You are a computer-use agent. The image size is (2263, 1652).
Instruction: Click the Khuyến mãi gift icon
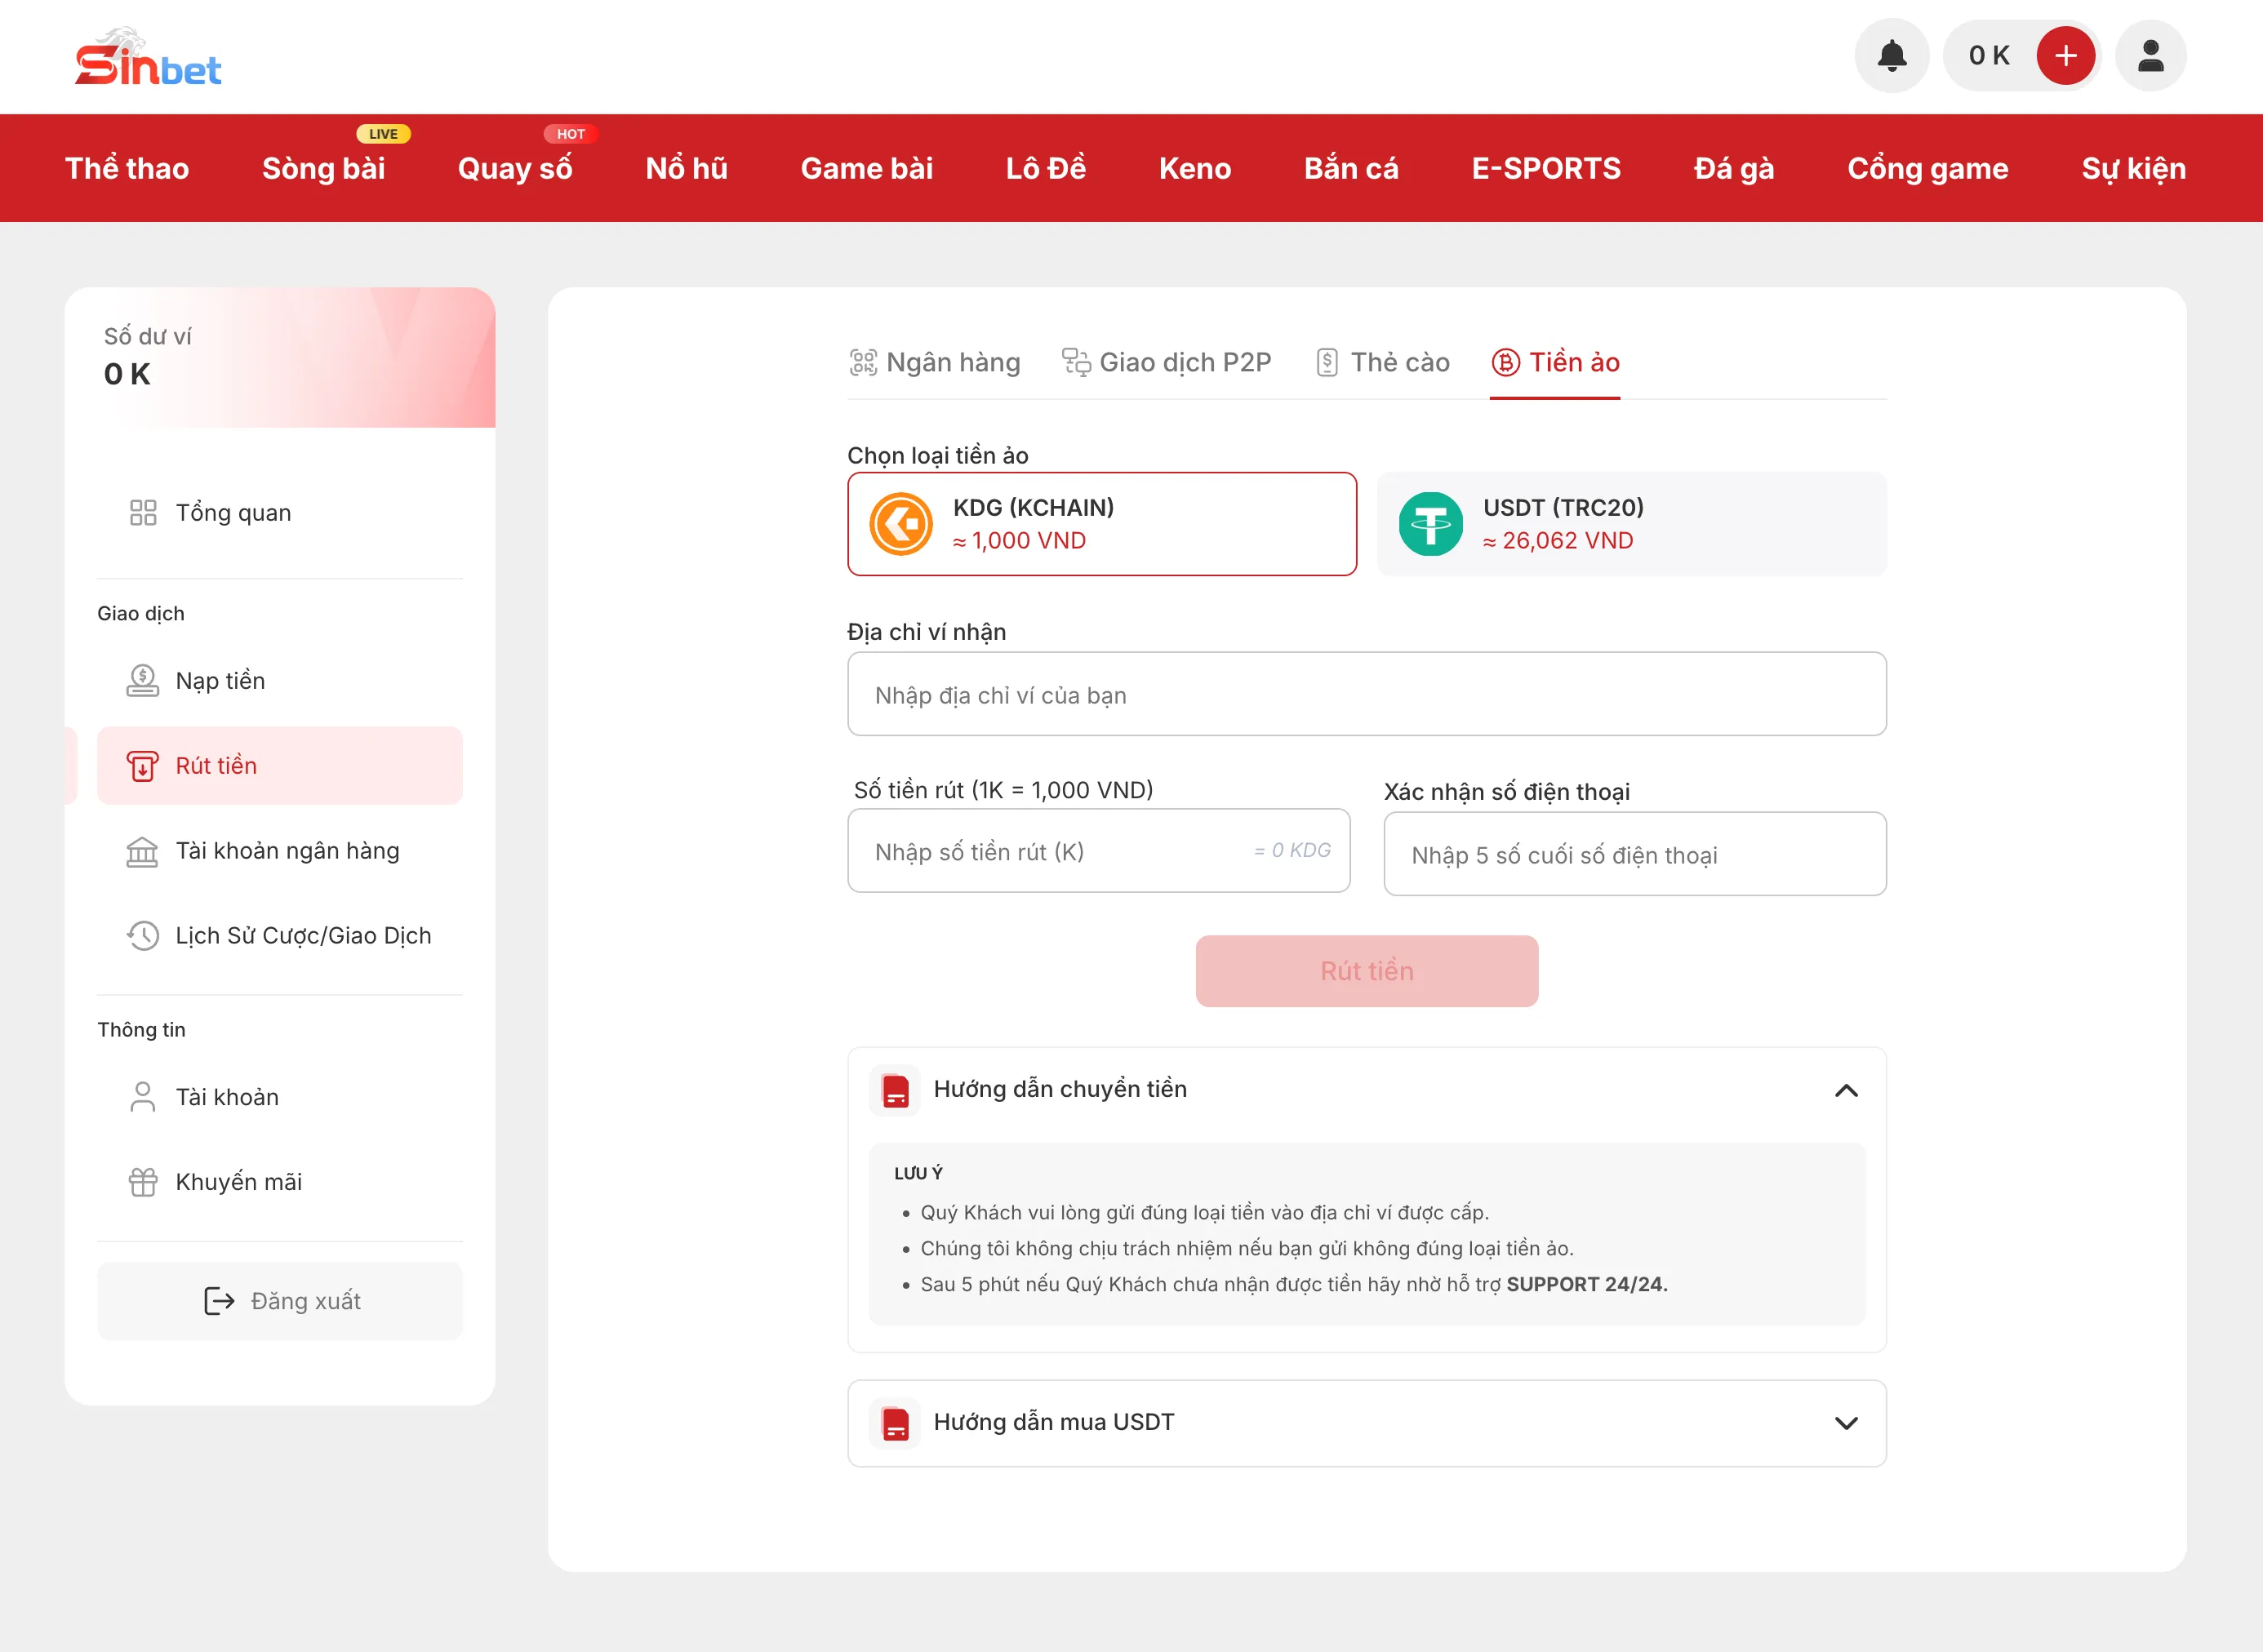click(x=143, y=1182)
